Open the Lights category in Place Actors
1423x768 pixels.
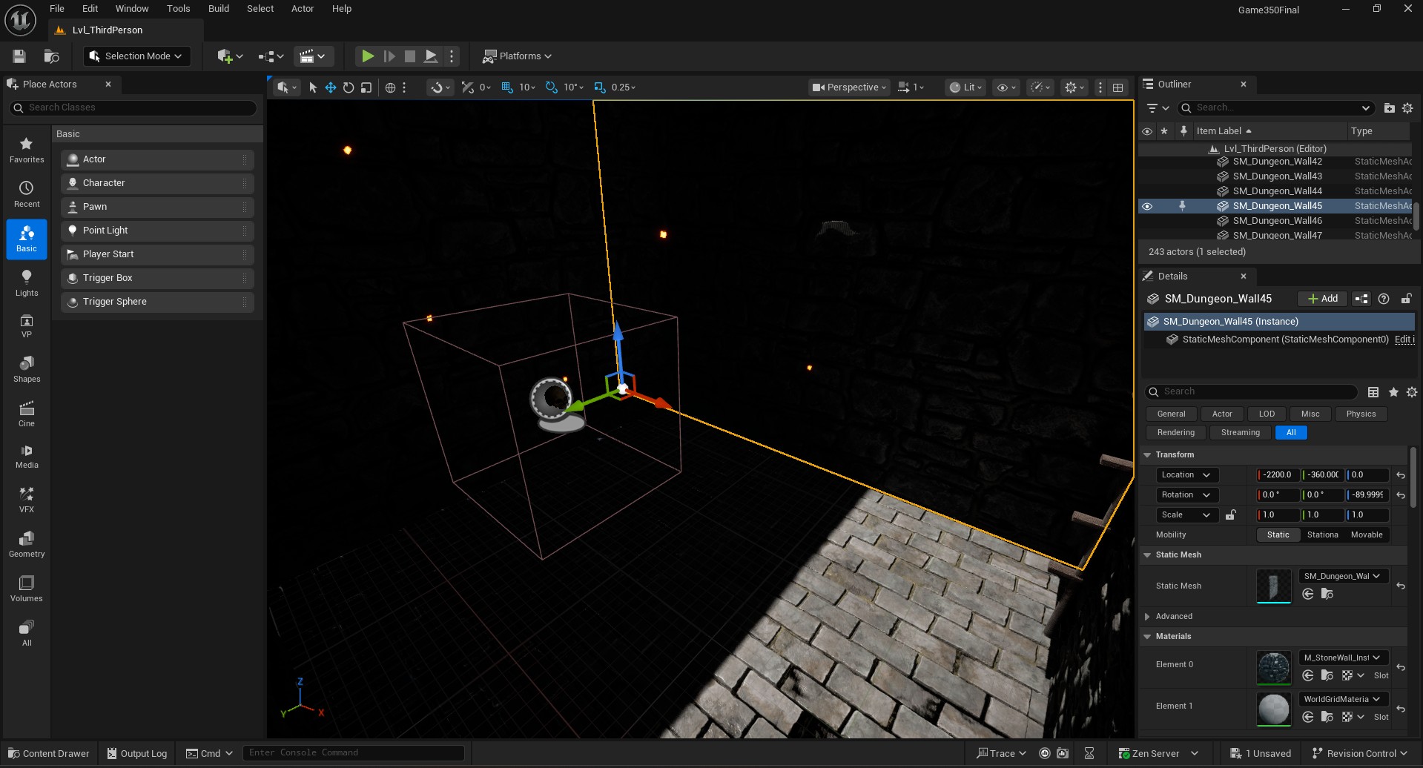click(27, 282)
